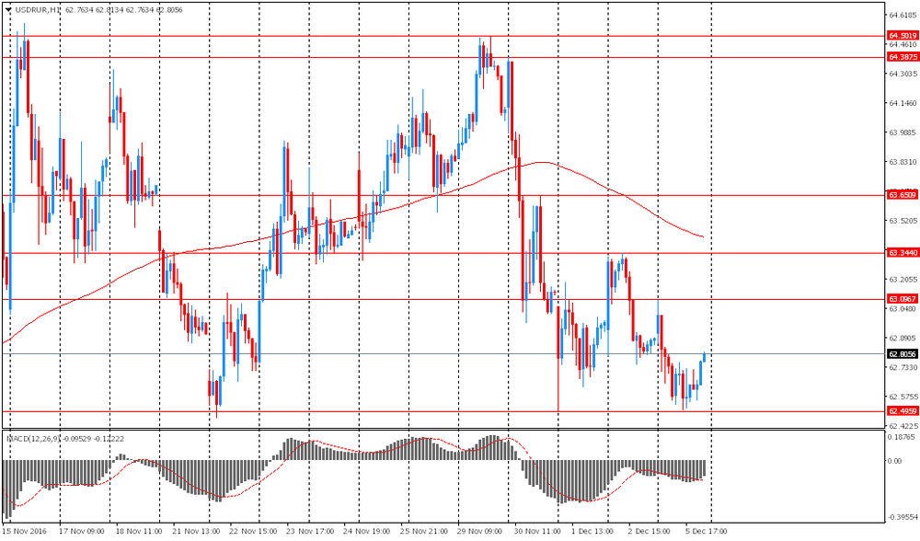
Task: Click the 63.9885 price scale value
Action: [903, 132]
